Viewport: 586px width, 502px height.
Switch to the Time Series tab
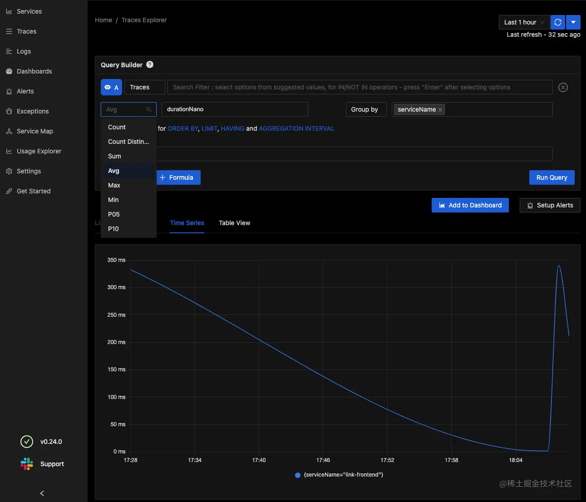[187, 223]
